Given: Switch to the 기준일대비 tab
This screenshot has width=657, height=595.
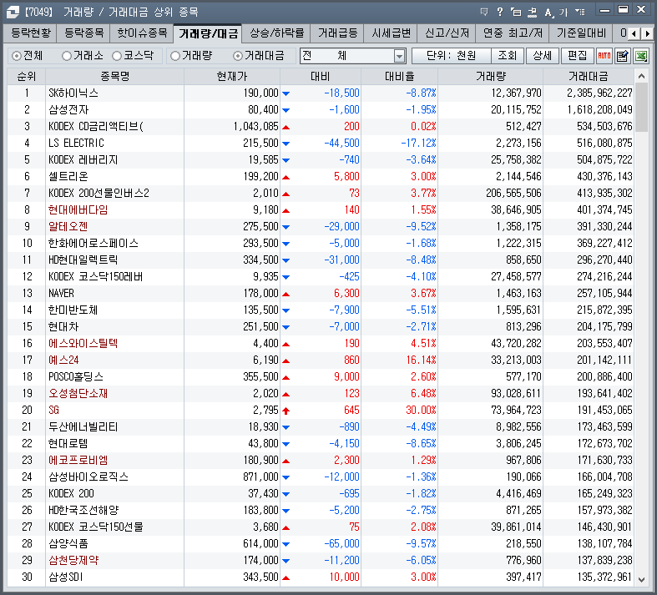Looking at the screenshot, I should (581, 33).
